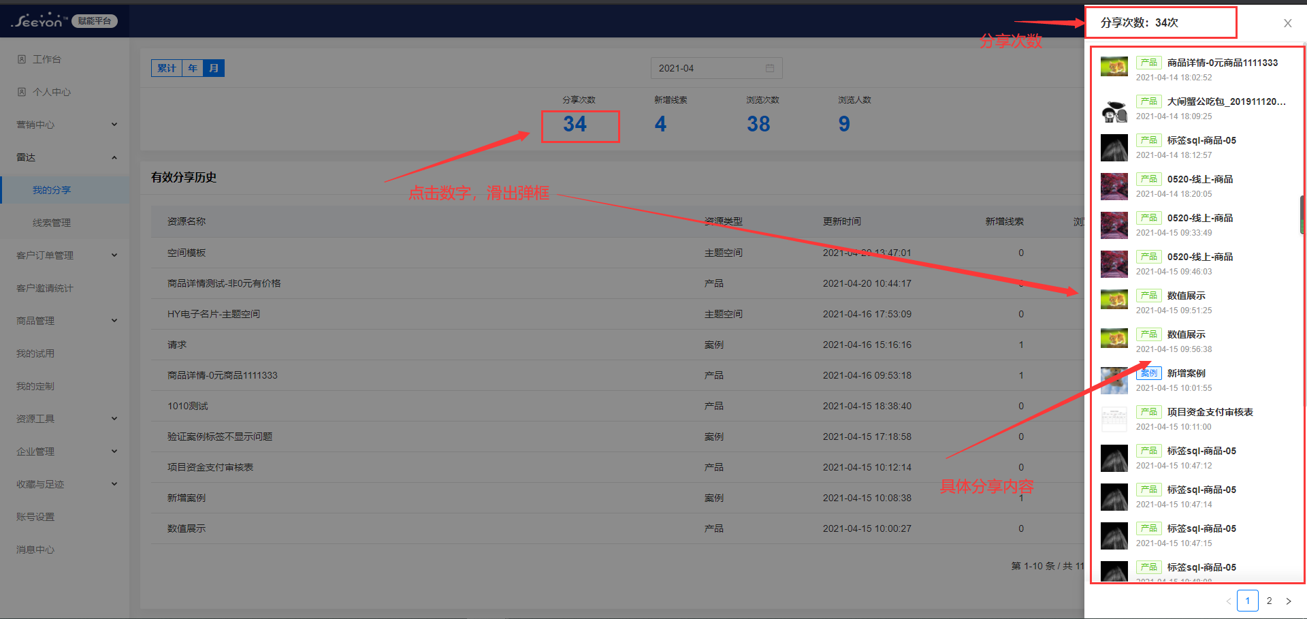Click the 2021-04 month input field
This screenshot has height=619, width=1307.
(x=716, y=68)
